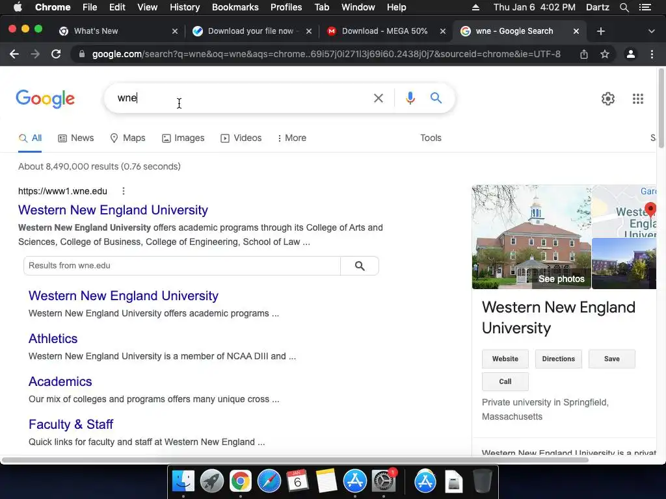
Task: Open search Tools options
Action: [x=431, y=138]
